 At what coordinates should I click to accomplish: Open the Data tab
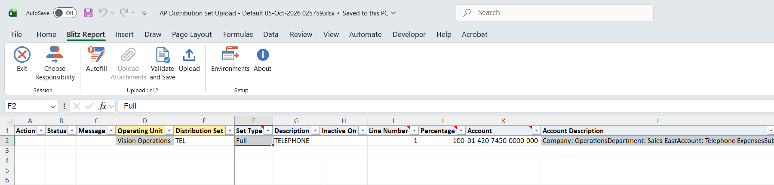pos(270,34)
